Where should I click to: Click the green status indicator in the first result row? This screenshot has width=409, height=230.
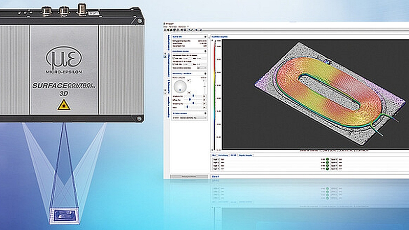pos(327,159)
